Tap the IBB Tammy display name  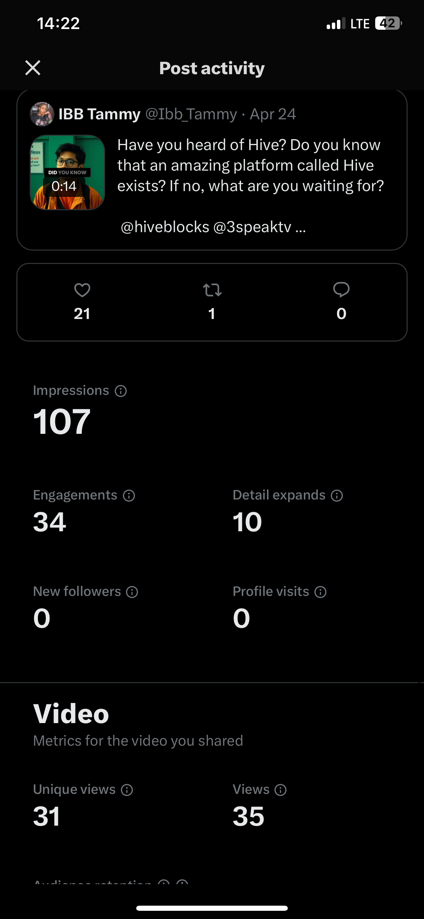(x=99, y=114)
